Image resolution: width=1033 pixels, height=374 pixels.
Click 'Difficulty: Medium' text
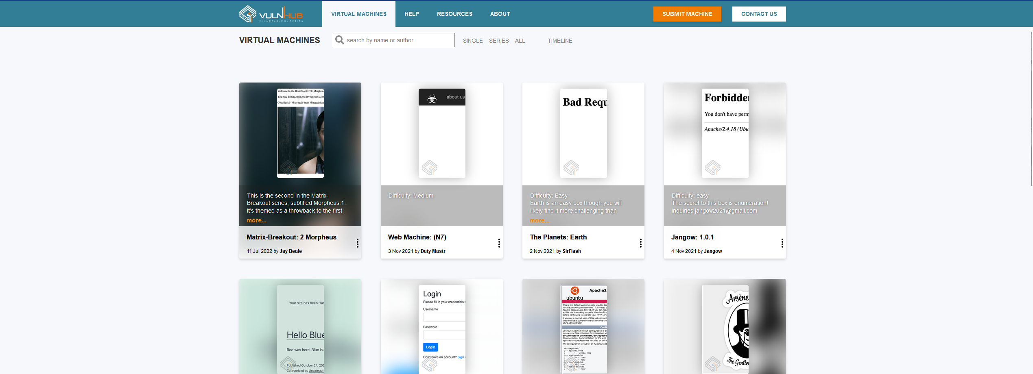coord(411,196)
